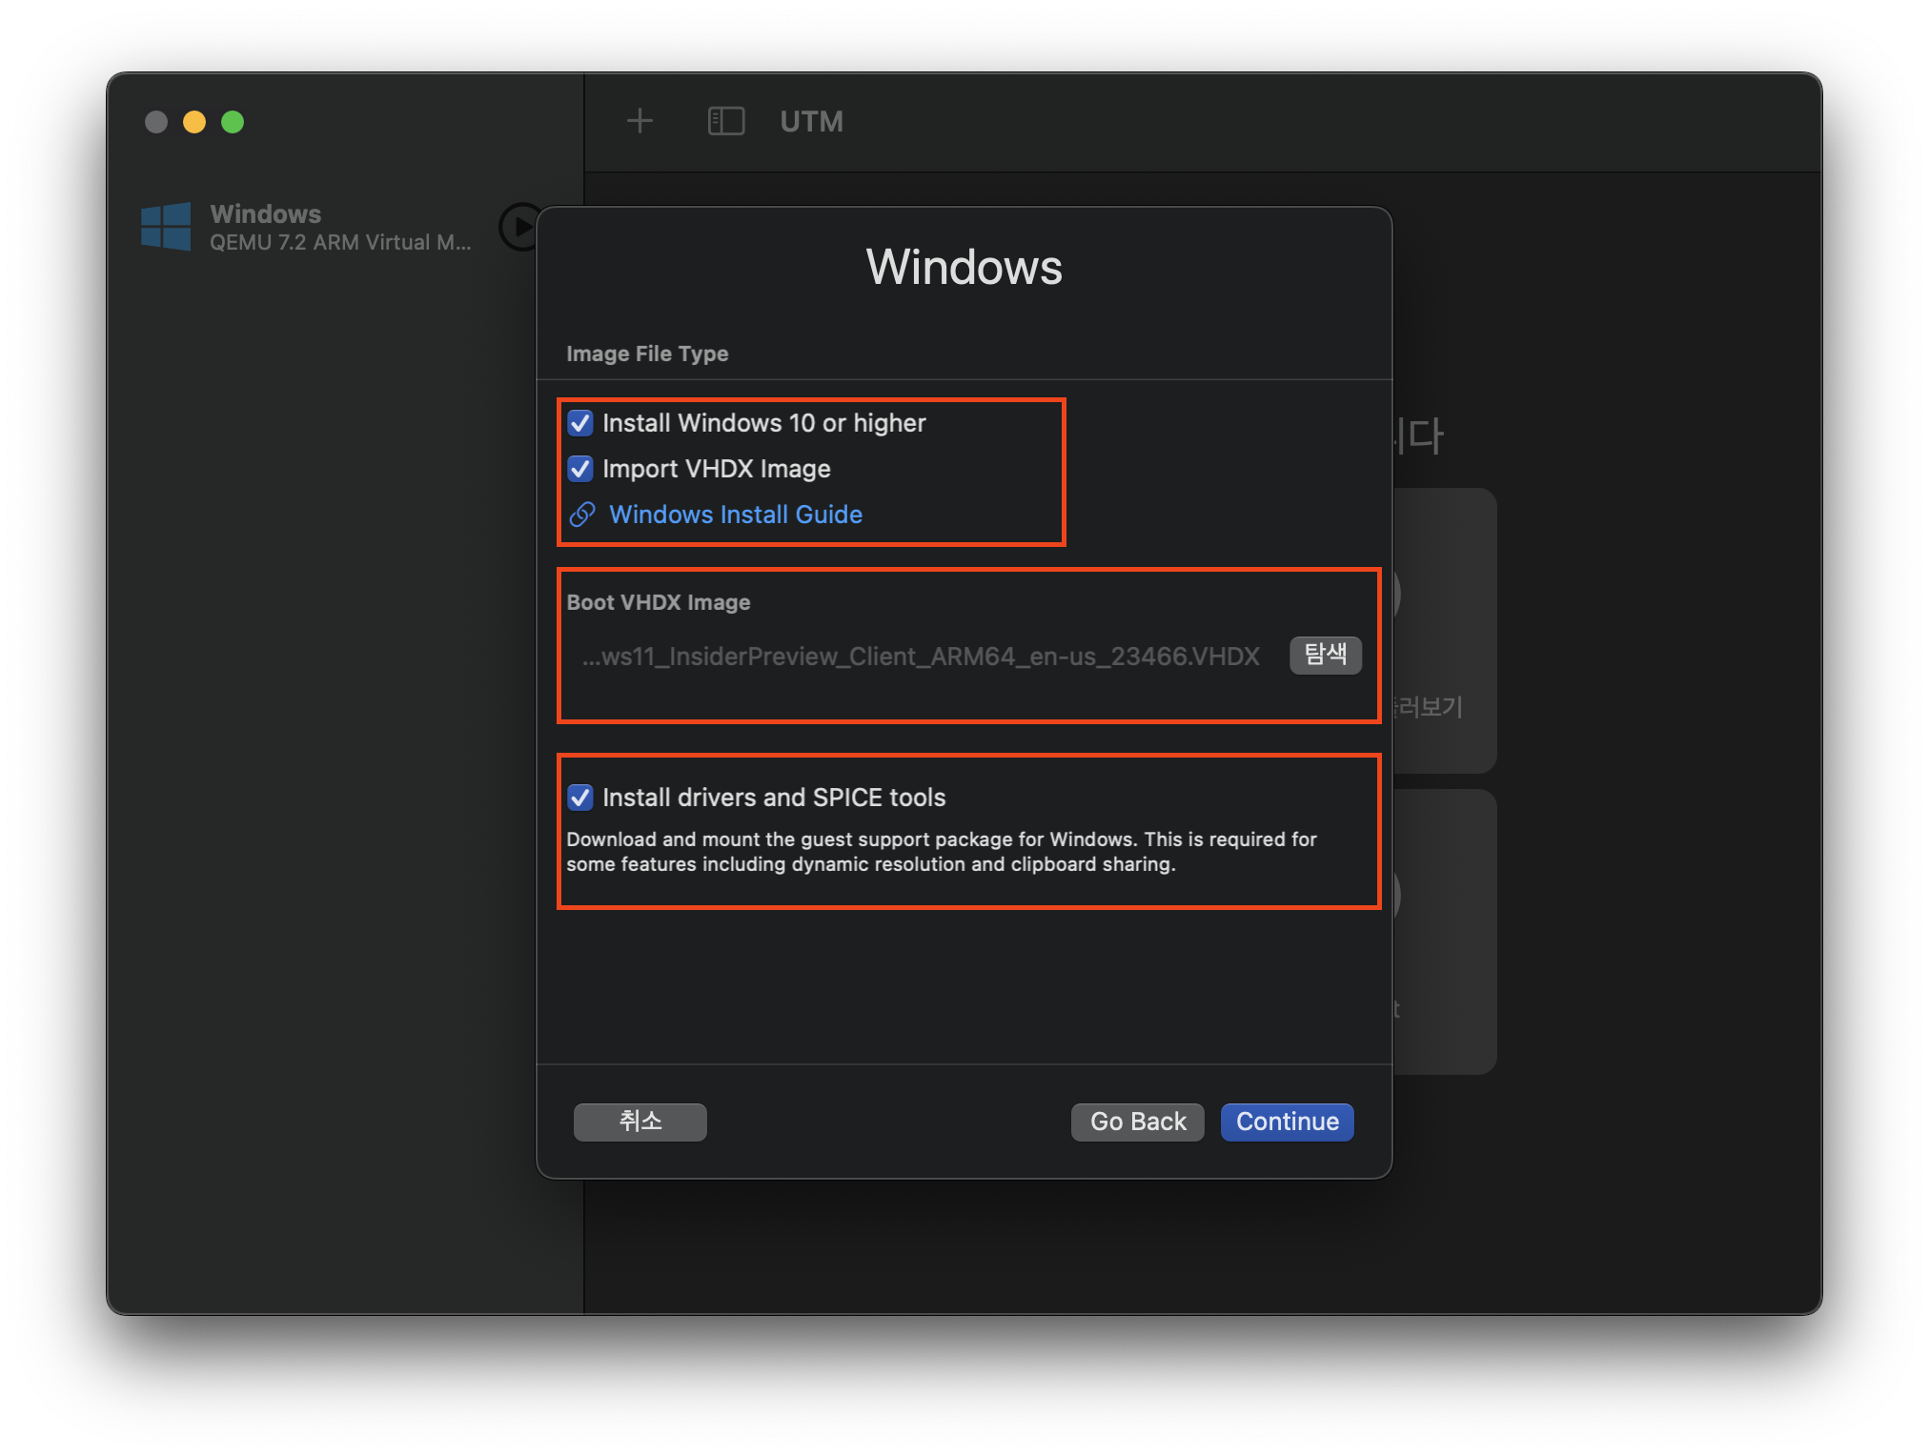Click the Windows dialog heading

point(964,267)
